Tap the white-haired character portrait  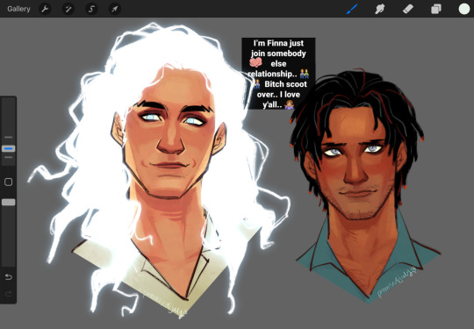[159, 171]
